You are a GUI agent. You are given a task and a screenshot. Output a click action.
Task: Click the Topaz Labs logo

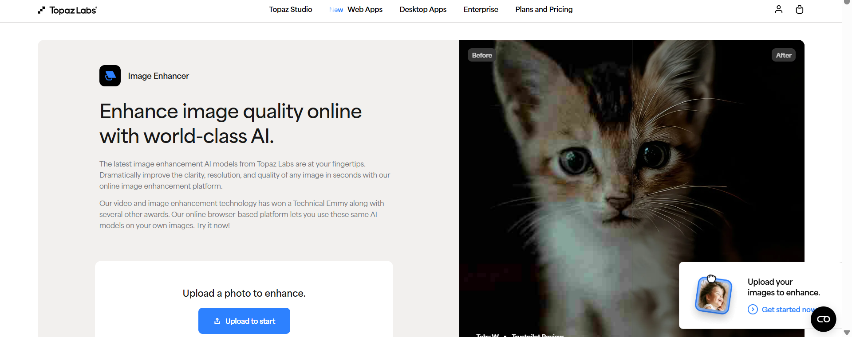click(x=67, y=10)
